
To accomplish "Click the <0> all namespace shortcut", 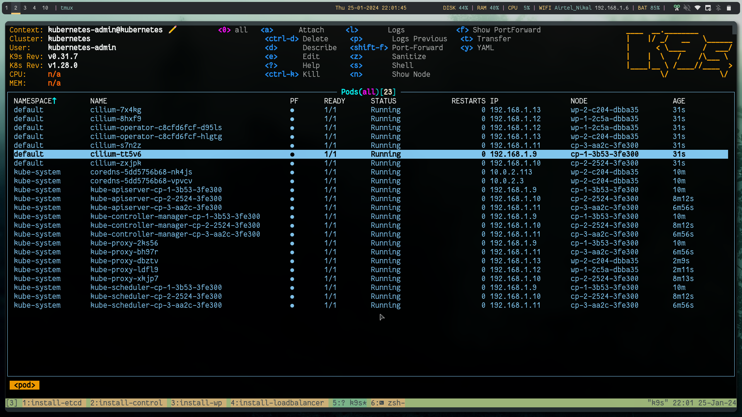I will tap(233, 30).
